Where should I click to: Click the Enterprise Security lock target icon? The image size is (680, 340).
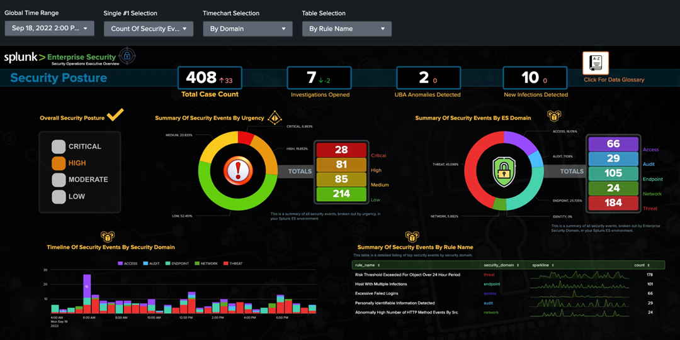point(127,57)
